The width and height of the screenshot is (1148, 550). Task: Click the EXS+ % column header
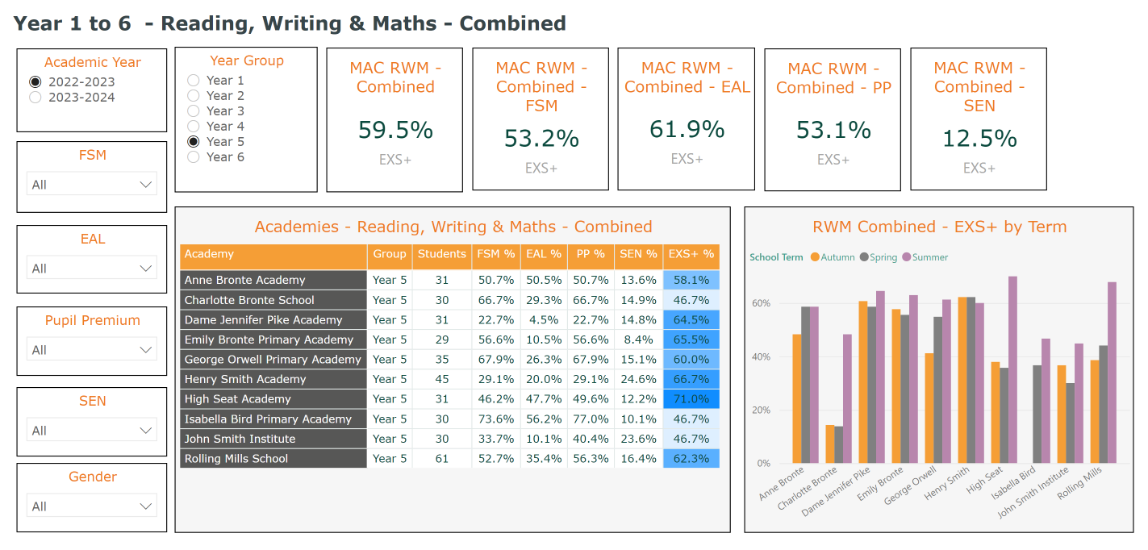[691, 255]
